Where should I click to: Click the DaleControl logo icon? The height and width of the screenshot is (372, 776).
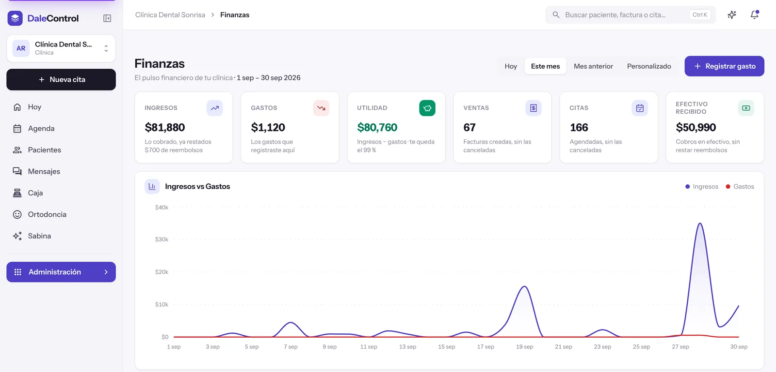15,18
